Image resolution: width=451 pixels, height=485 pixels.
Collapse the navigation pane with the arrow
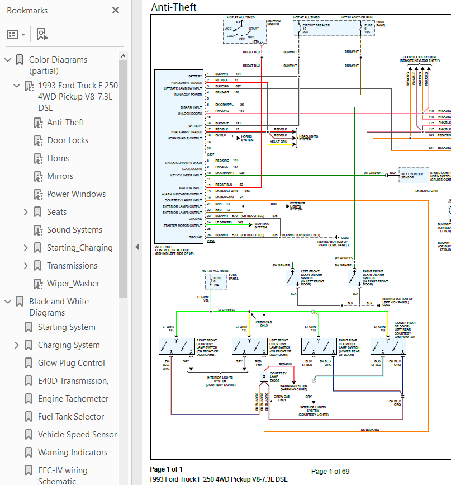coord(137,247)
